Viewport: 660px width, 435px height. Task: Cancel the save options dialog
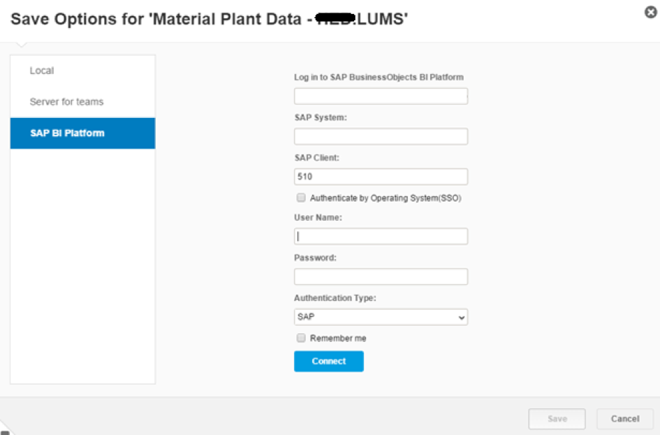point(624,419)
